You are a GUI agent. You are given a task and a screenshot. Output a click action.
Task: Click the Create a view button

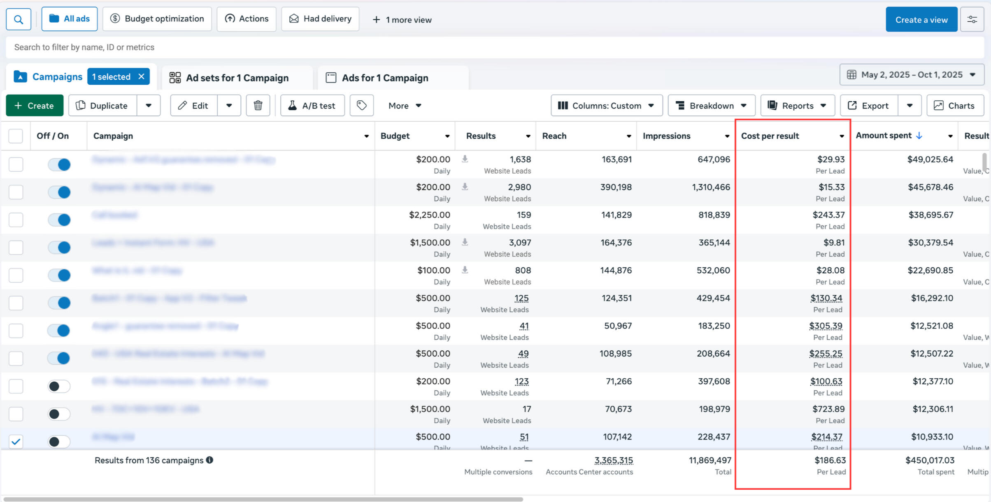(x=921, y=19)
